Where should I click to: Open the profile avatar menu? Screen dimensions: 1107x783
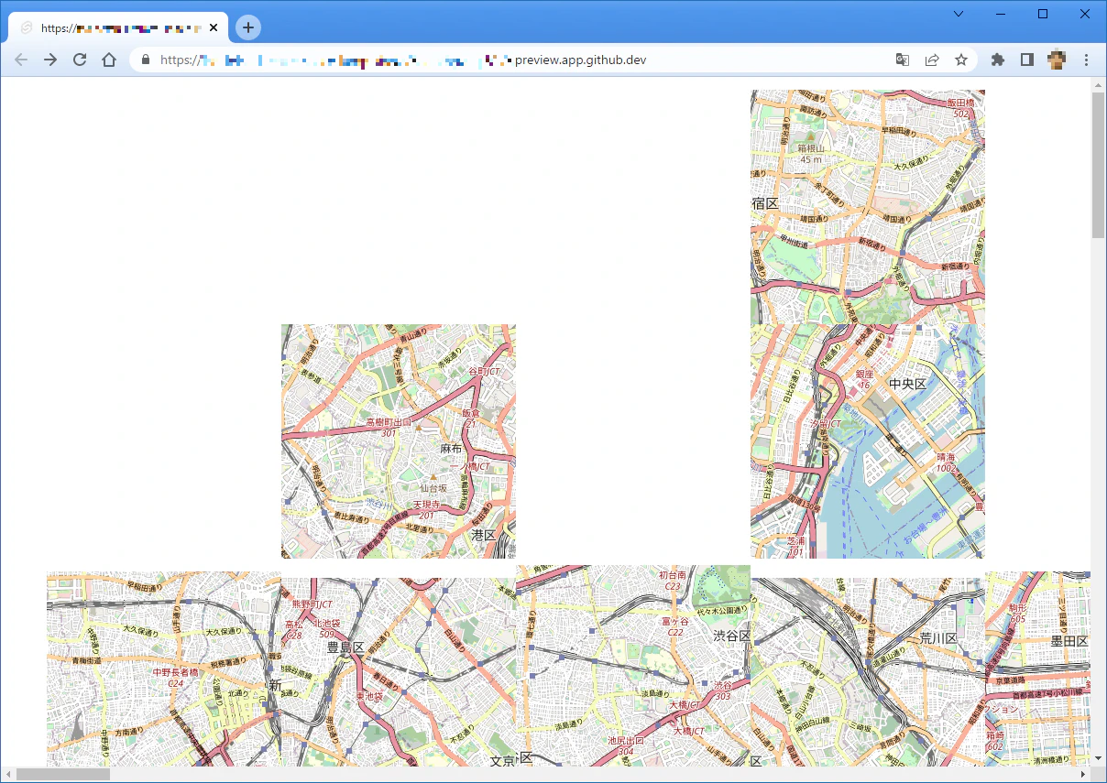pos(1057,60)
